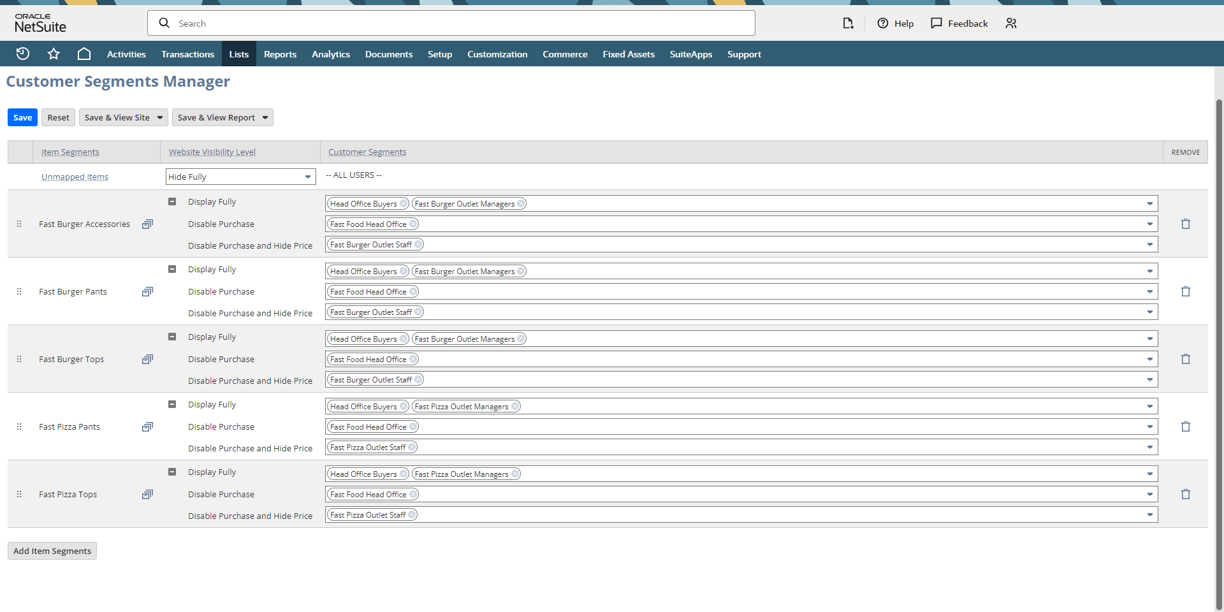Sort by Item Segments column header

(x=70, y=152)
